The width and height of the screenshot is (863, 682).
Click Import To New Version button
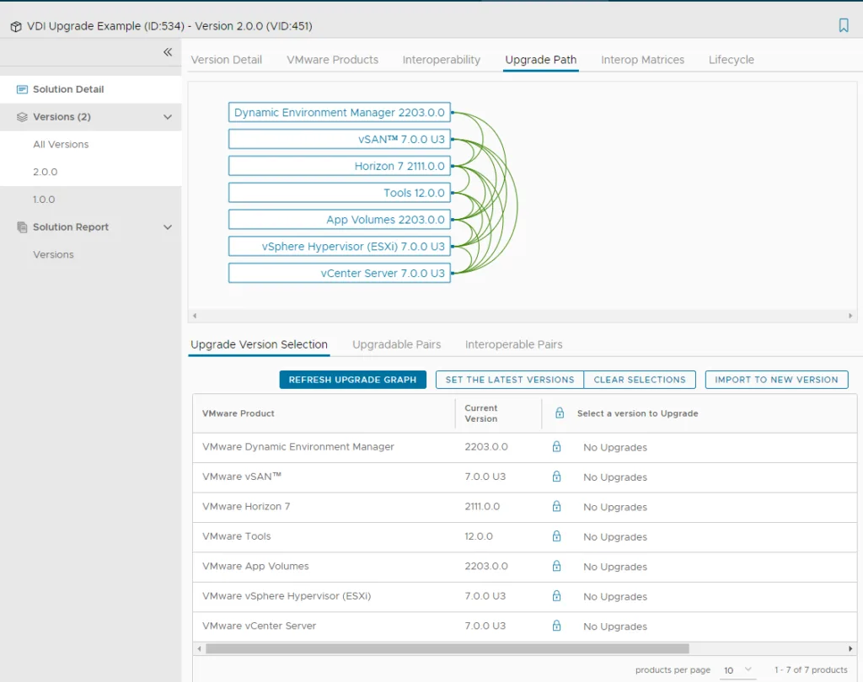pyautogui.click(x=776, y=380)
